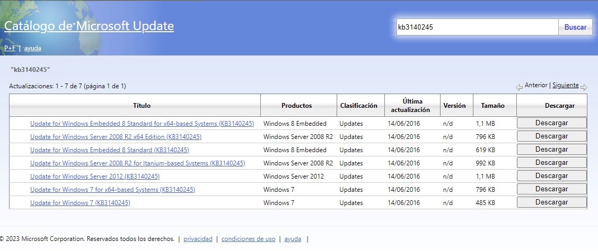The width and height of the screenshot is (598, 251).
Task: Focus the kb3140245 search field
Action: 478,27
